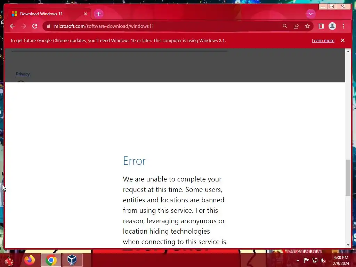This screenshot has width=356, height=267.
Task: Click the network tray icon
Action: pos(315,260)
